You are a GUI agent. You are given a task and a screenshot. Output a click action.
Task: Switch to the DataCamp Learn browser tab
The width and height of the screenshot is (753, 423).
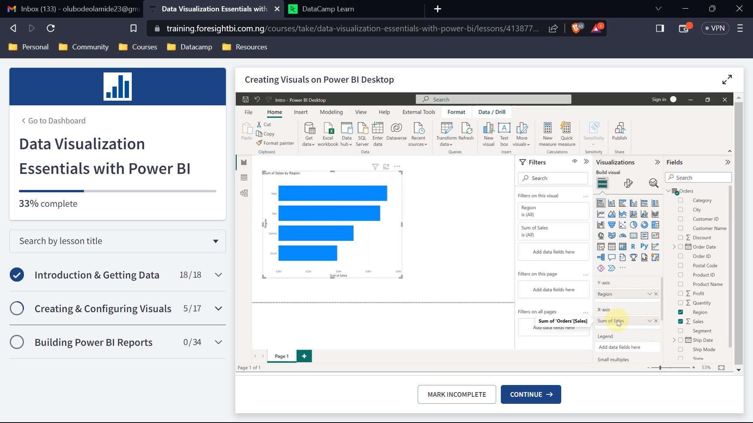(328, 9)
